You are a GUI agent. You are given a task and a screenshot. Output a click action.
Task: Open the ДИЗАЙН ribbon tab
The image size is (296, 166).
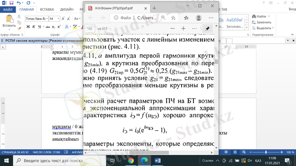tap(67, 9)
